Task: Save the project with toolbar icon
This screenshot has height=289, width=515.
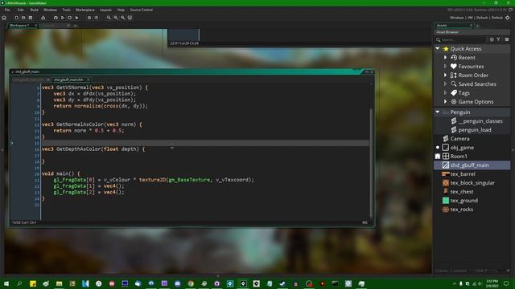Action: click(x=31, y=18)
